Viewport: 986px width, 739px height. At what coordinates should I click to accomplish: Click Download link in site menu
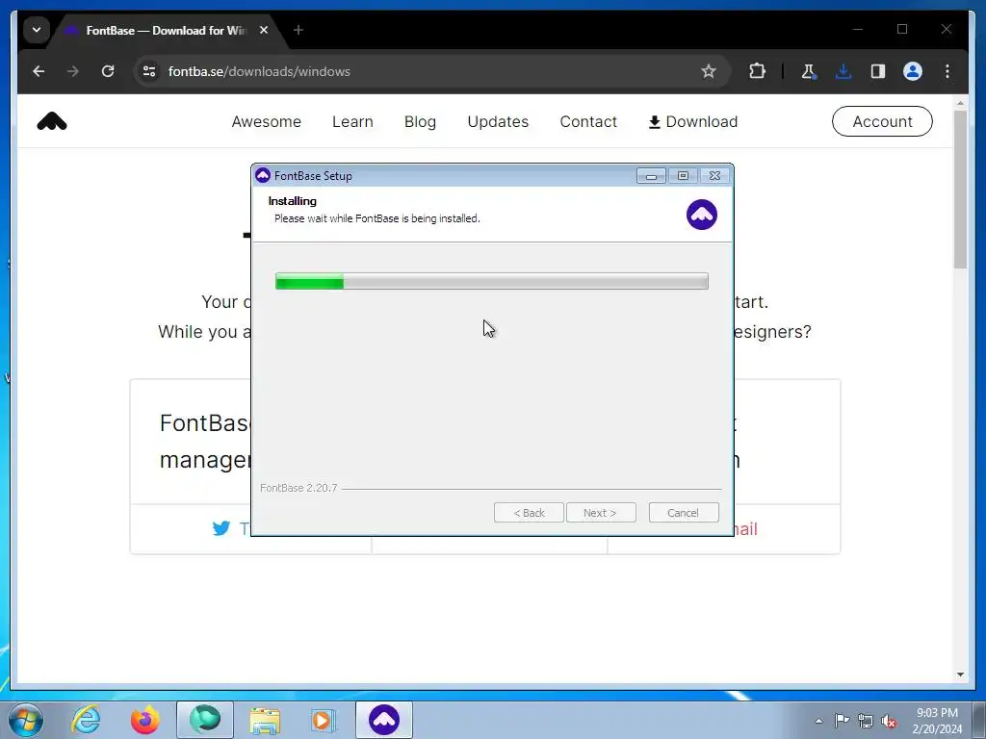tap(693, 122)
